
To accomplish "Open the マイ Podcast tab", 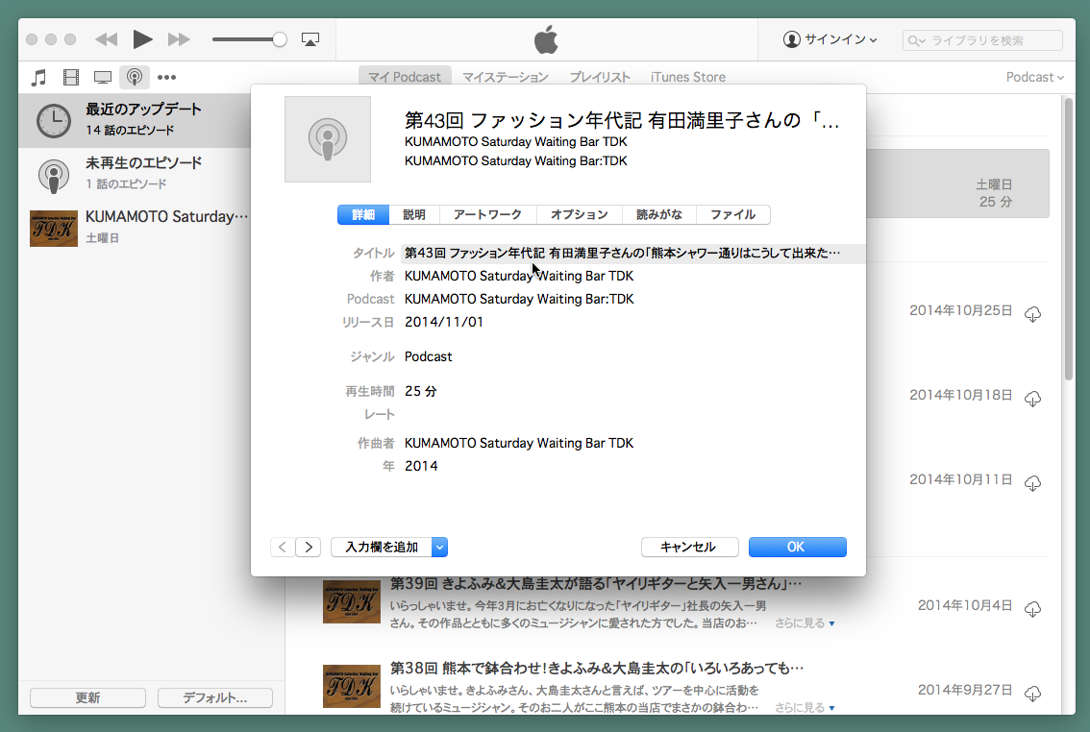I will point(405,77).
